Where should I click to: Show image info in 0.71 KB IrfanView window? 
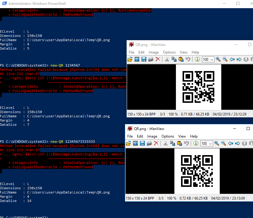pos(197,59)
